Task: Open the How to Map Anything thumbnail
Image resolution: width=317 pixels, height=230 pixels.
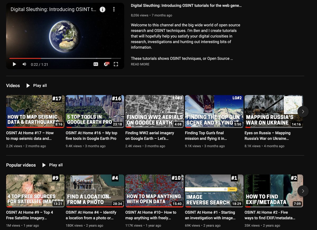Action: (x=155, y=191)
